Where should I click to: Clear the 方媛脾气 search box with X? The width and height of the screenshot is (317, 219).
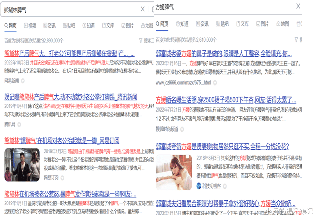pos(298,6)
